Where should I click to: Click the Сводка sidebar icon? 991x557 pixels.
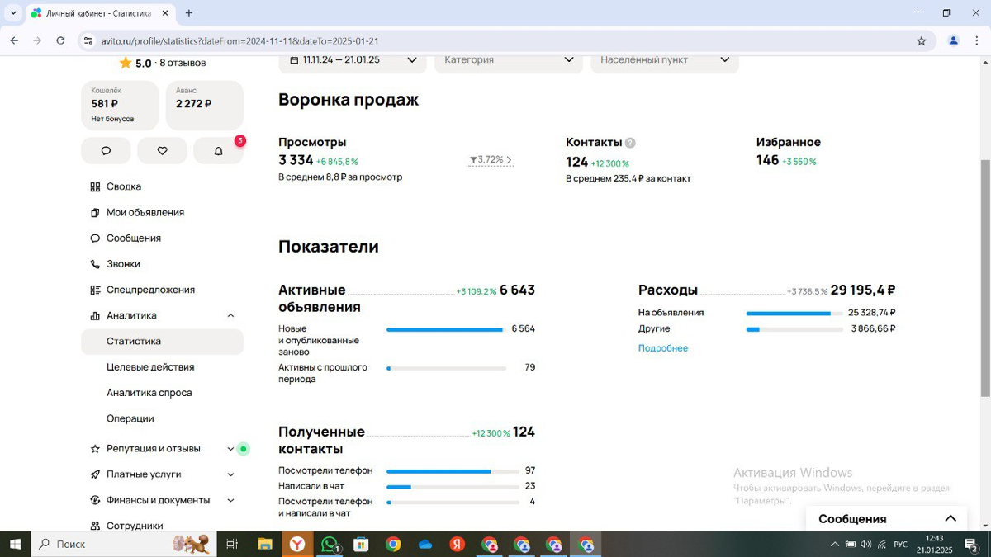coord(95,186)
